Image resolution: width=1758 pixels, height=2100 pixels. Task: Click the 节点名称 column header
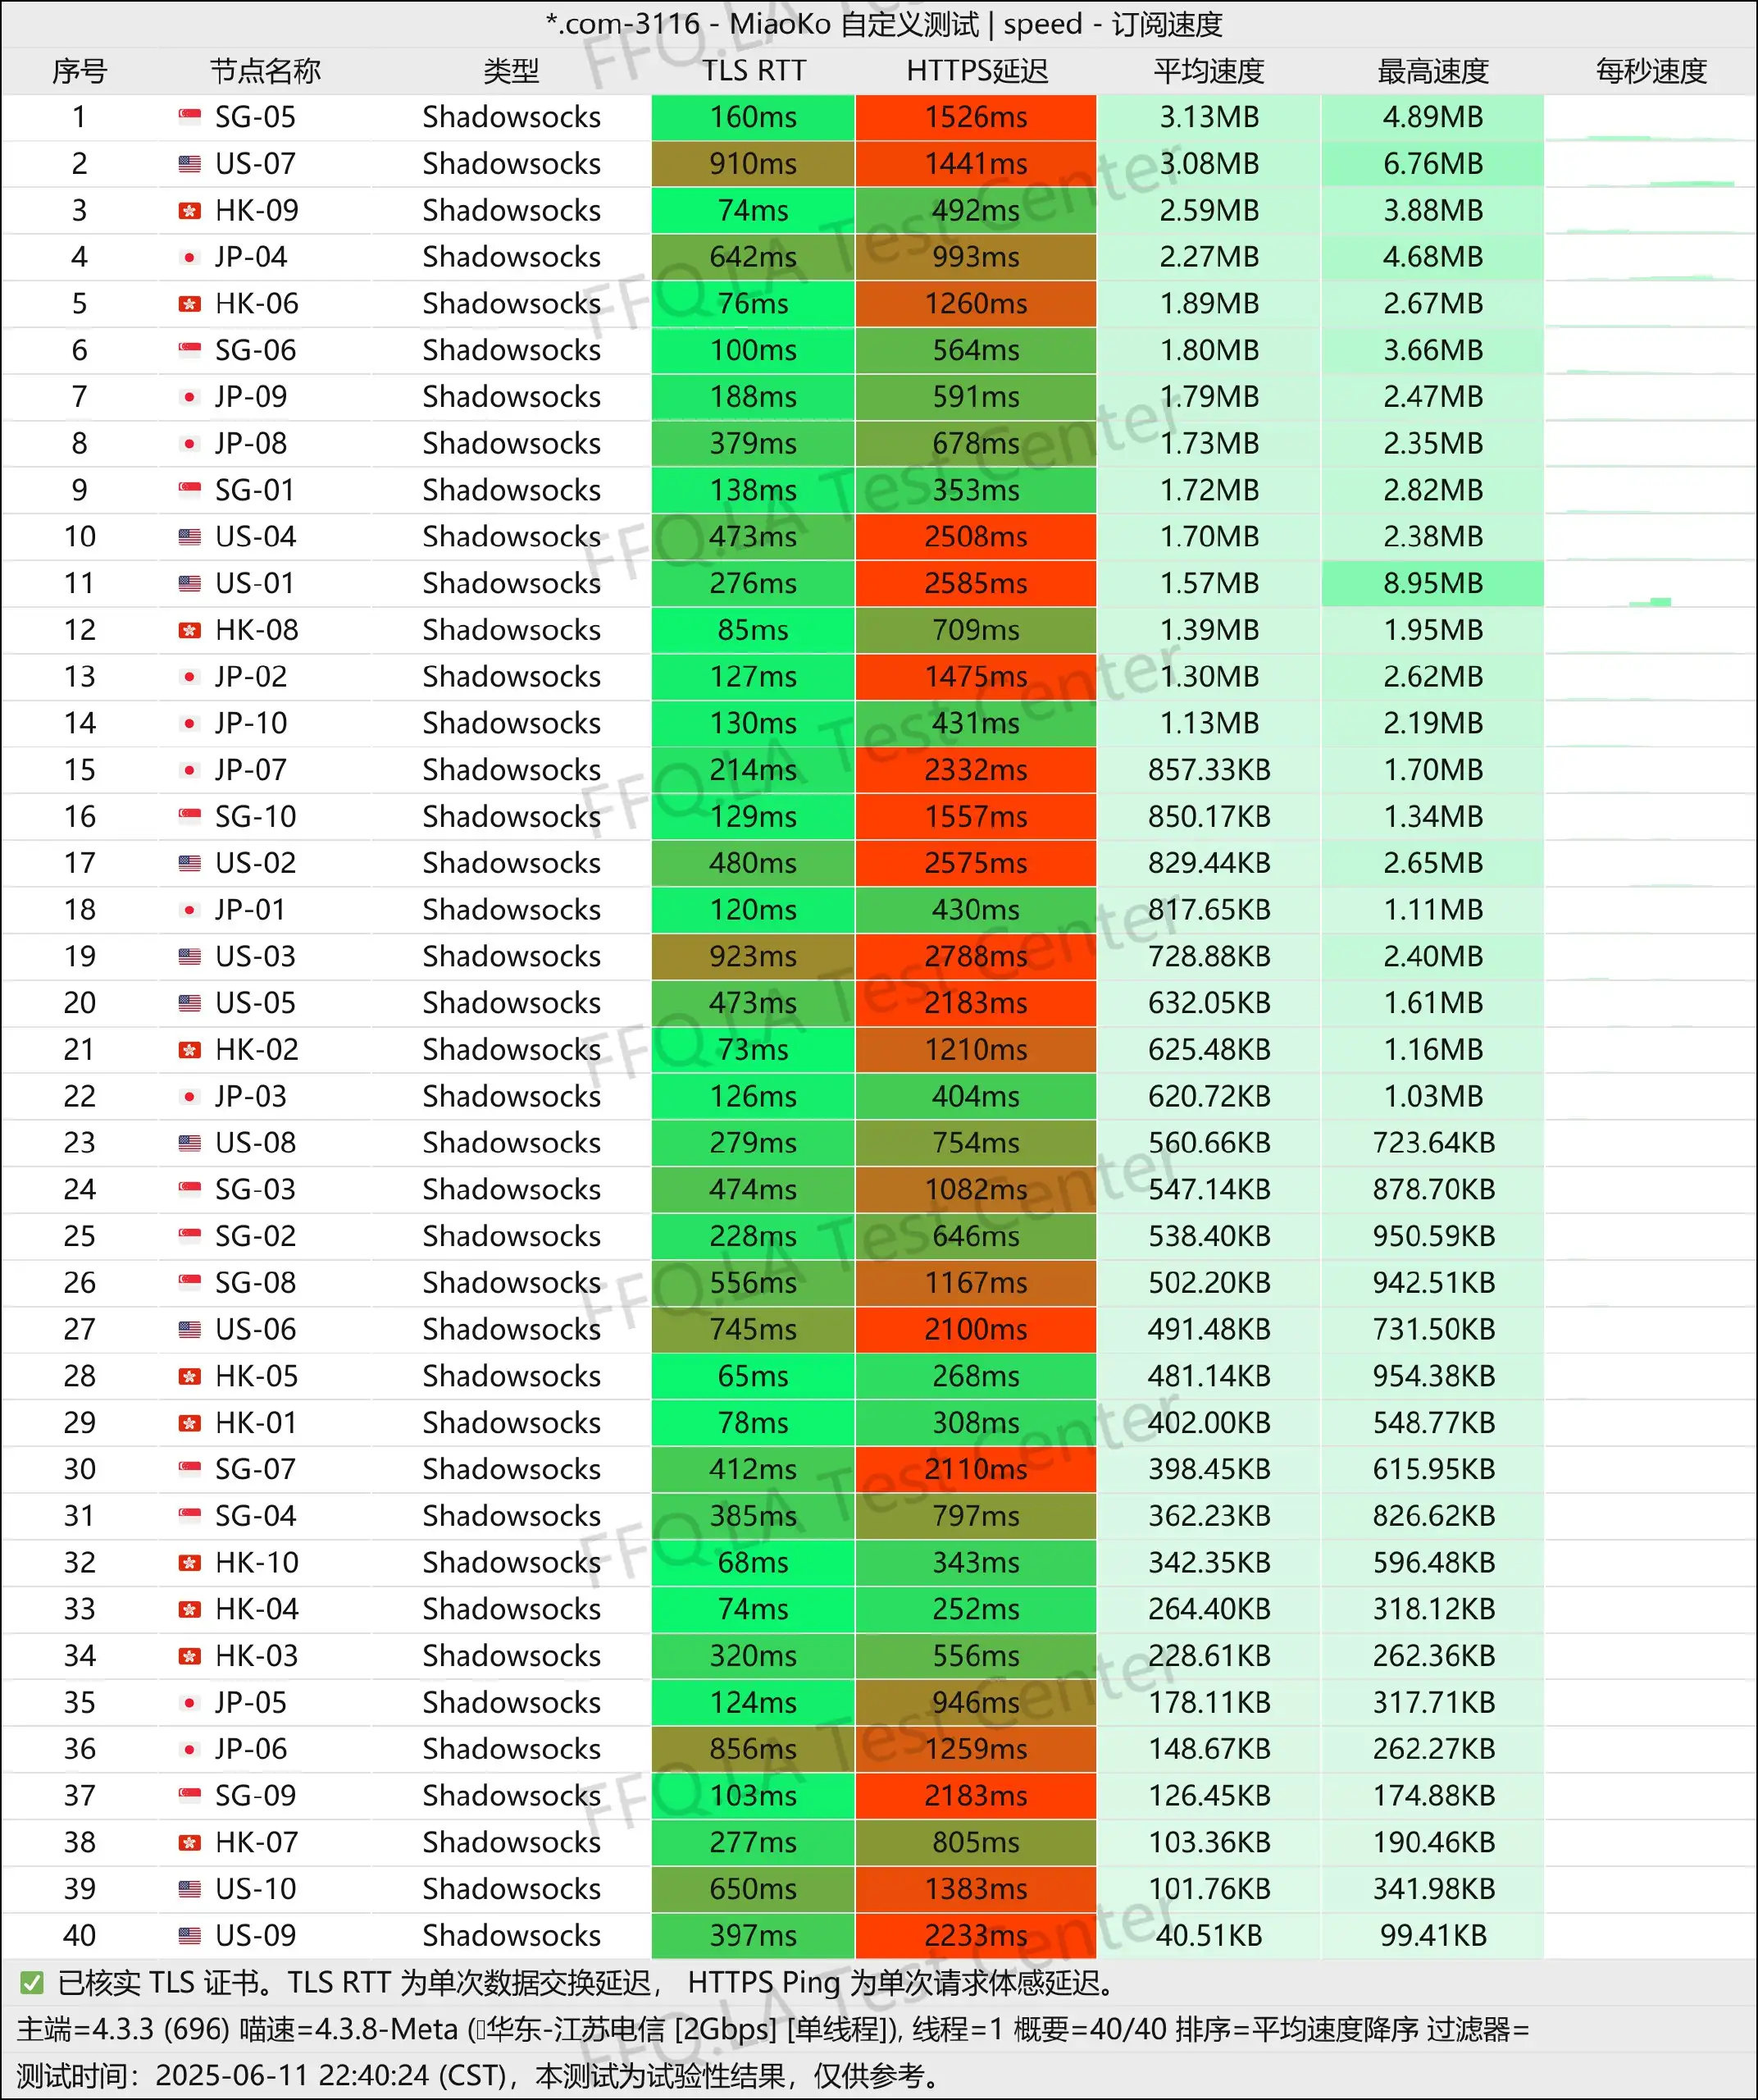(265, 71)
